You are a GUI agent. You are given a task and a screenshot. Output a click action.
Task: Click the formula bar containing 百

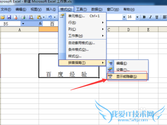[x=105, y=24]
